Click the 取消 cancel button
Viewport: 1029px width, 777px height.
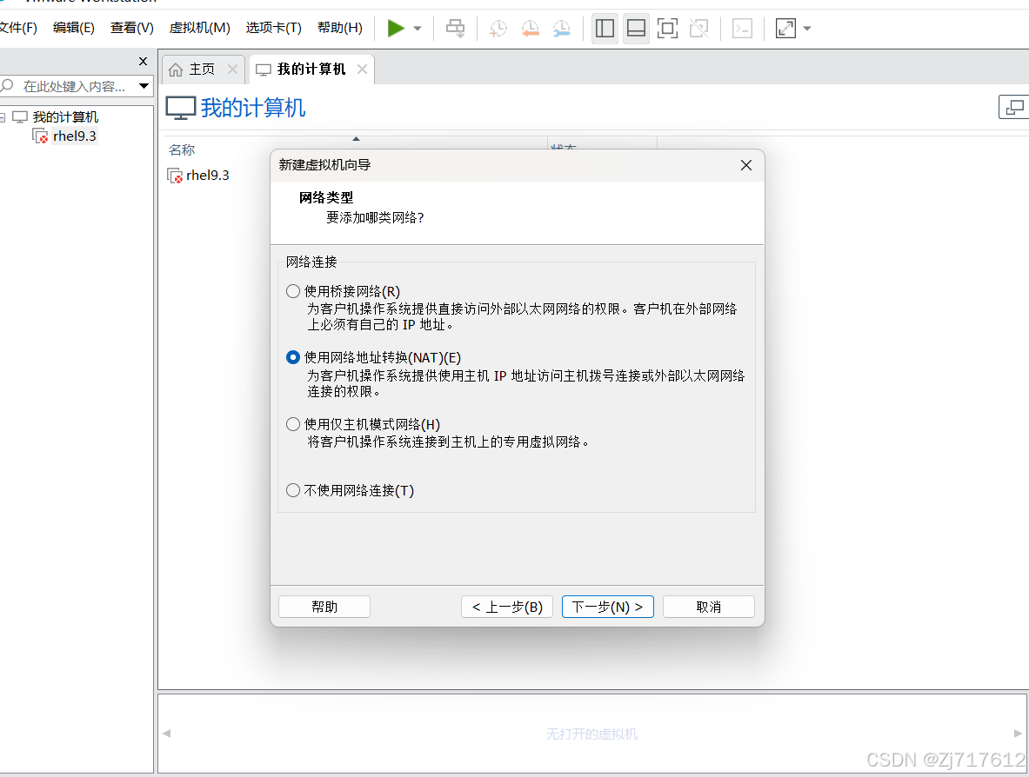709,608
